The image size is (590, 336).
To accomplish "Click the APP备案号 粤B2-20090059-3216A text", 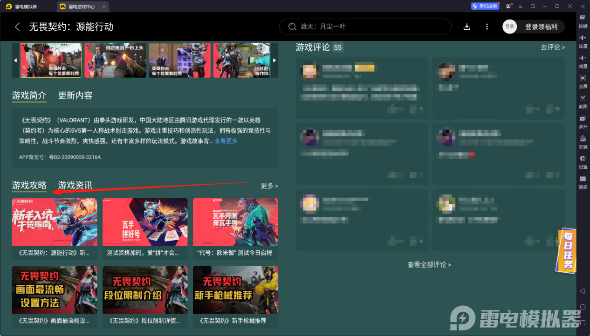I will coord(60,157).
